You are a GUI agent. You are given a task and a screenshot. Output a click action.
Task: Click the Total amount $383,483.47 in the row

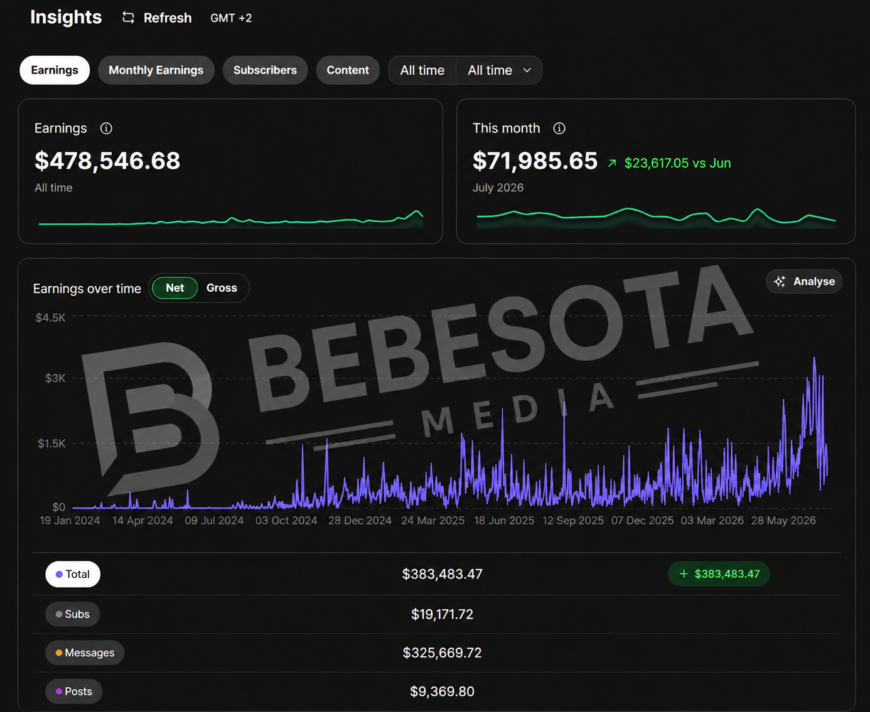[x=442, y=574]
